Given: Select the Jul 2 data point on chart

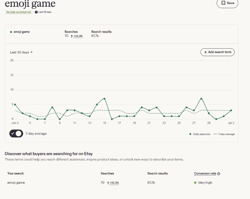Looking at the screenshot, I should click(x=231, y=110).
